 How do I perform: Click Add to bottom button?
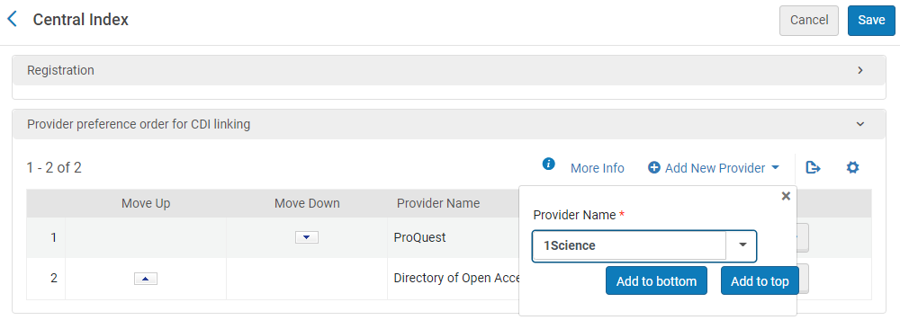point(656,281)
